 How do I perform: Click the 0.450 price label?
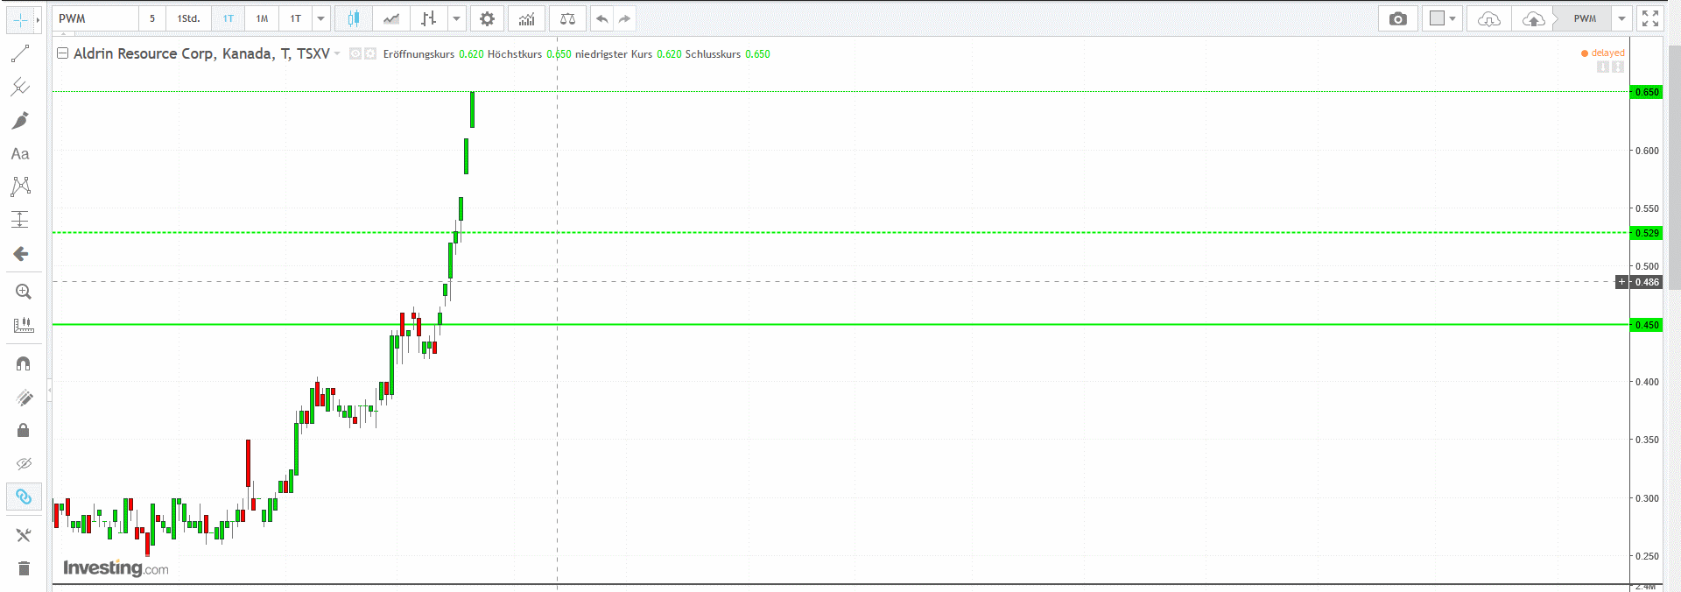pyautogui.click(x=1646, y=325)
